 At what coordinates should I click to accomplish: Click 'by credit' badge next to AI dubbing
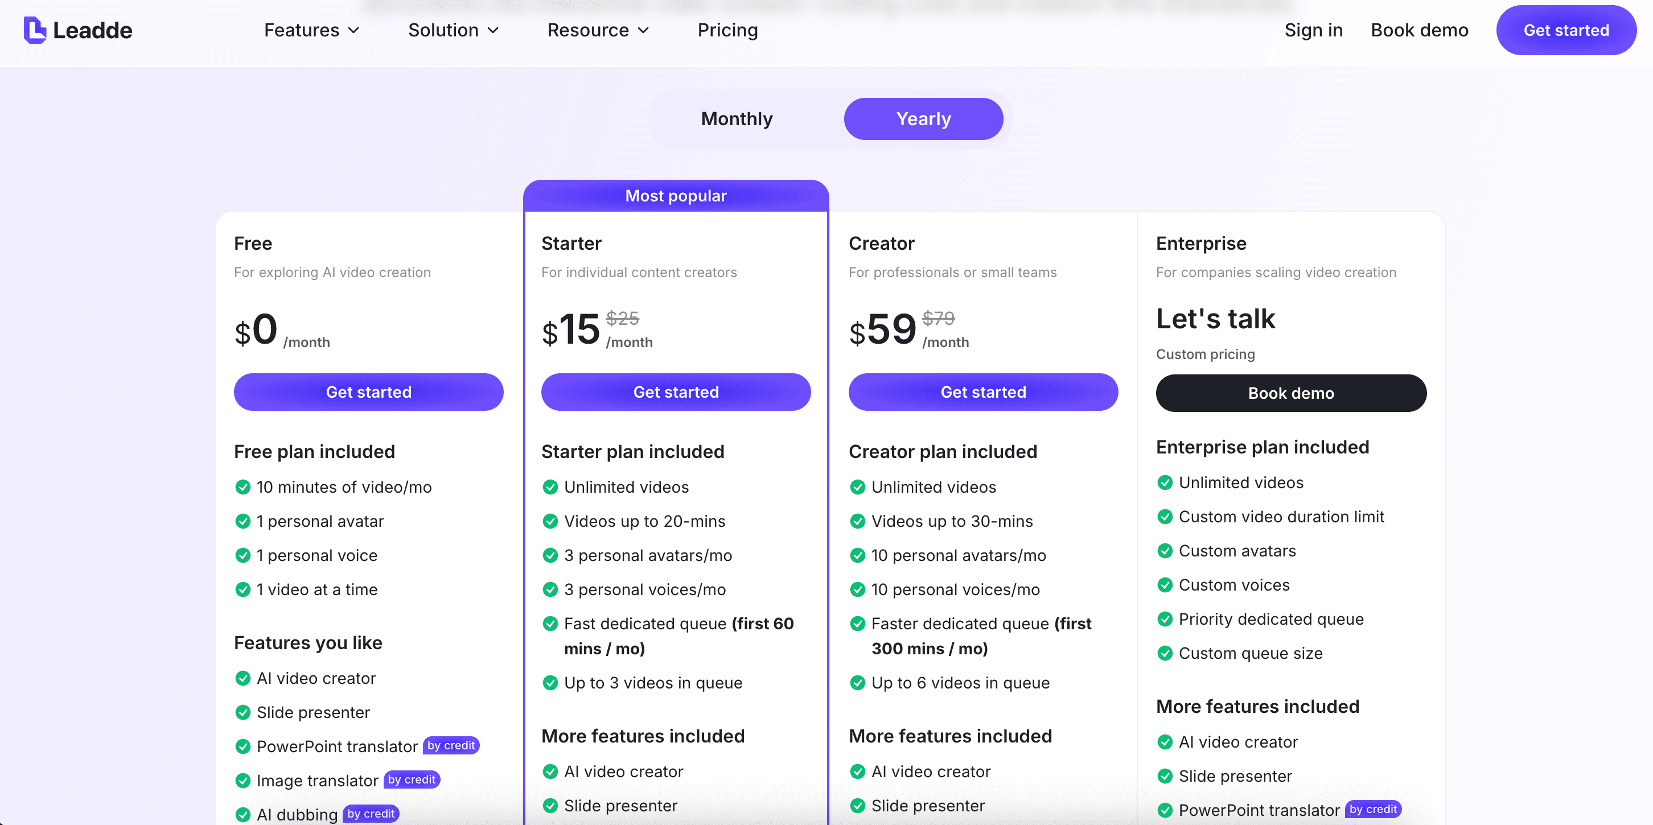point(371,814)
